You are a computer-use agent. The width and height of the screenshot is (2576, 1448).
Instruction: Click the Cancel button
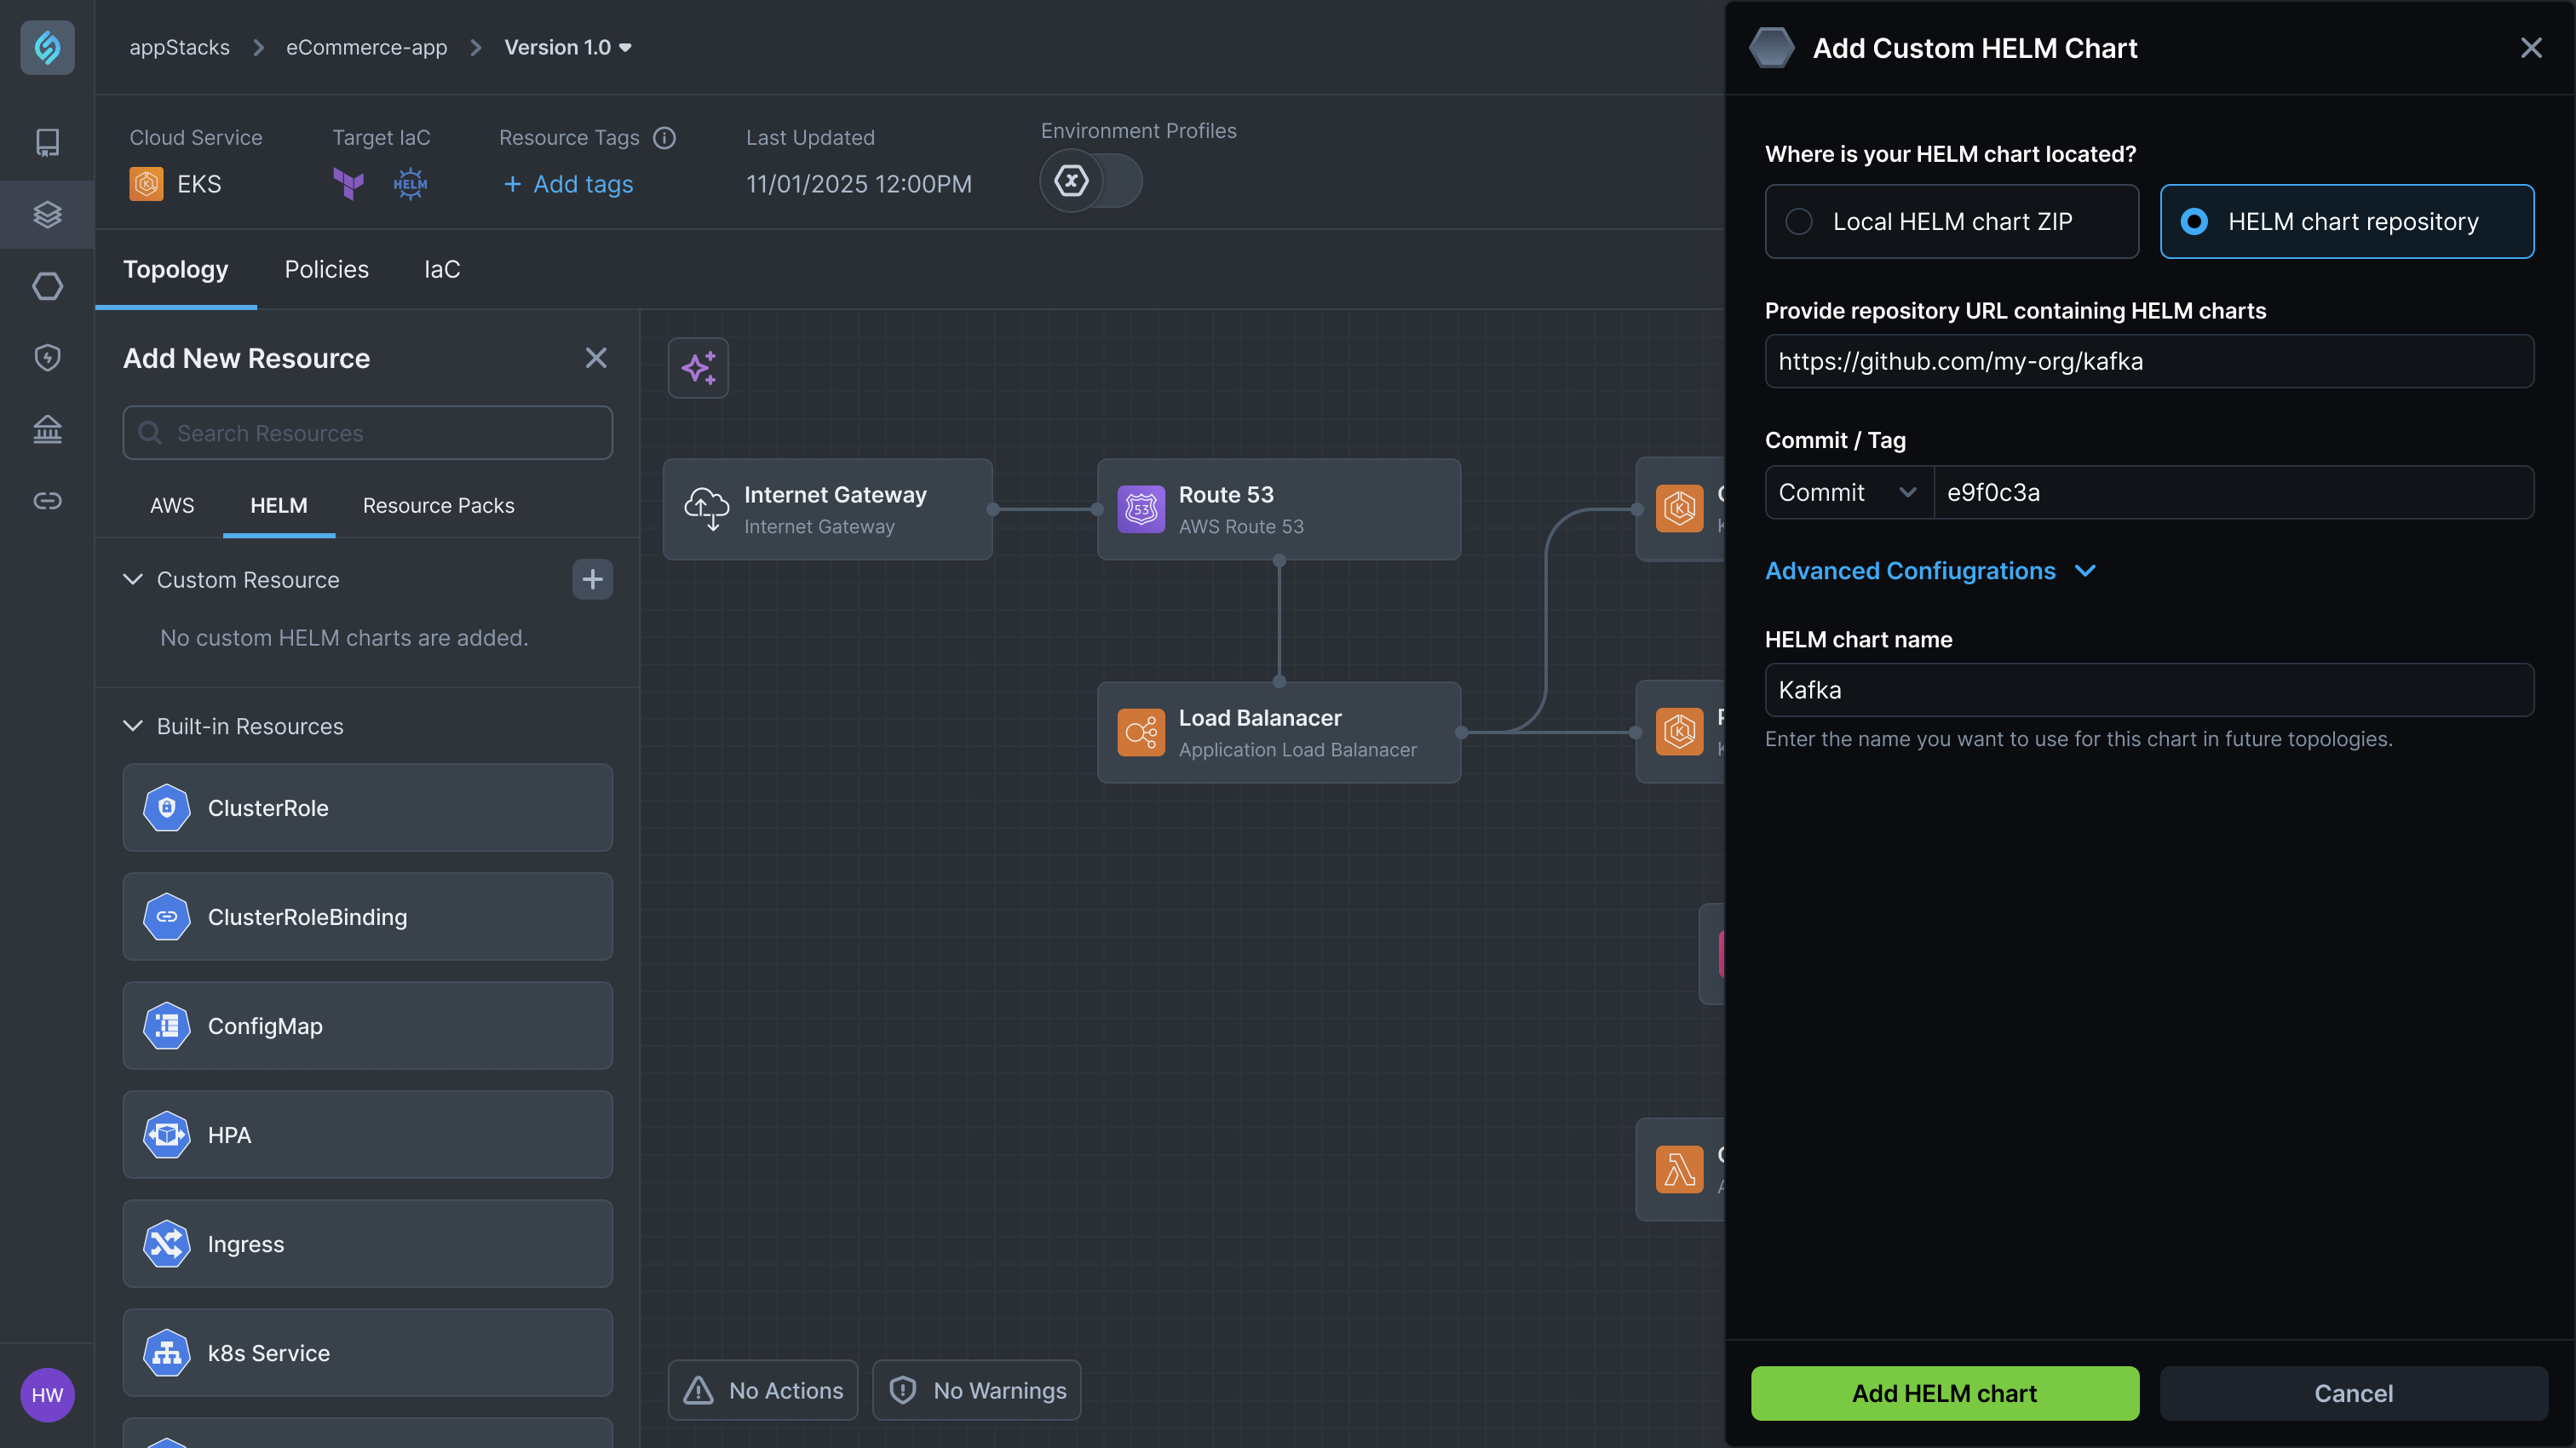(x=2353, y=1393)
